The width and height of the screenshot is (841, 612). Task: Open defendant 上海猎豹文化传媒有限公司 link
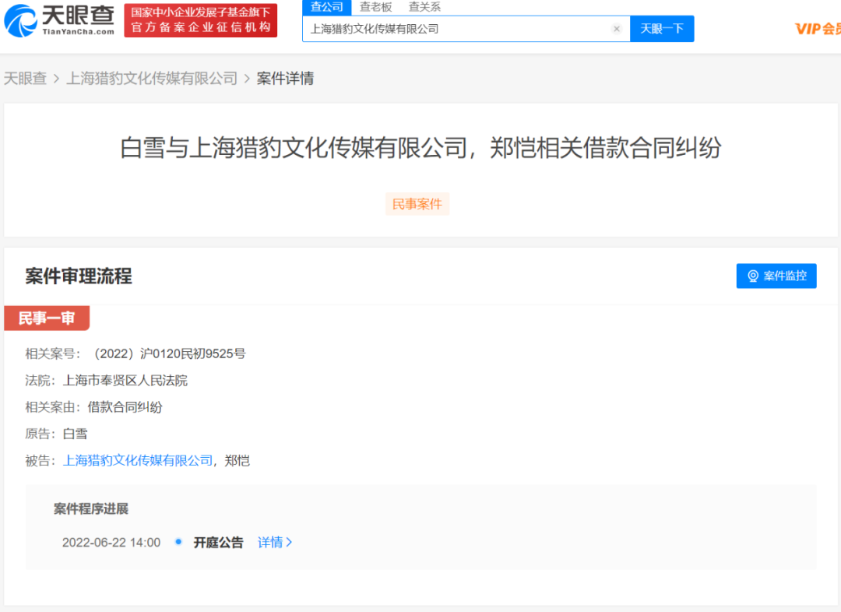point(138,461)
